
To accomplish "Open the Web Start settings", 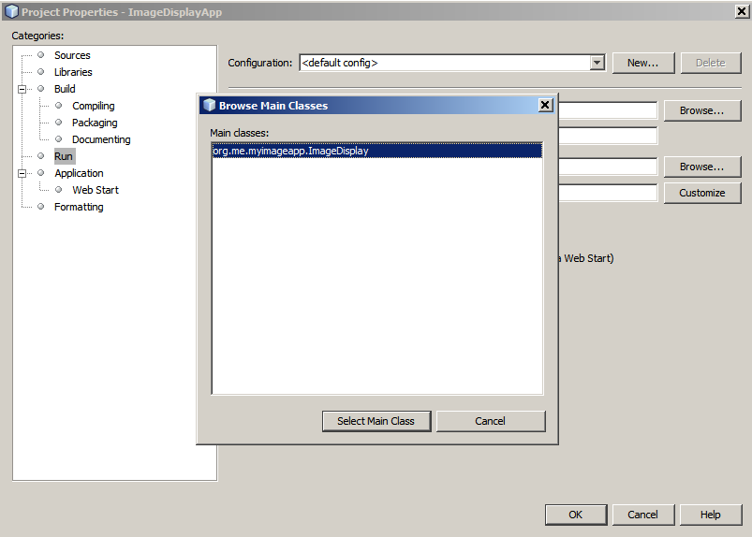I will 96,190.
